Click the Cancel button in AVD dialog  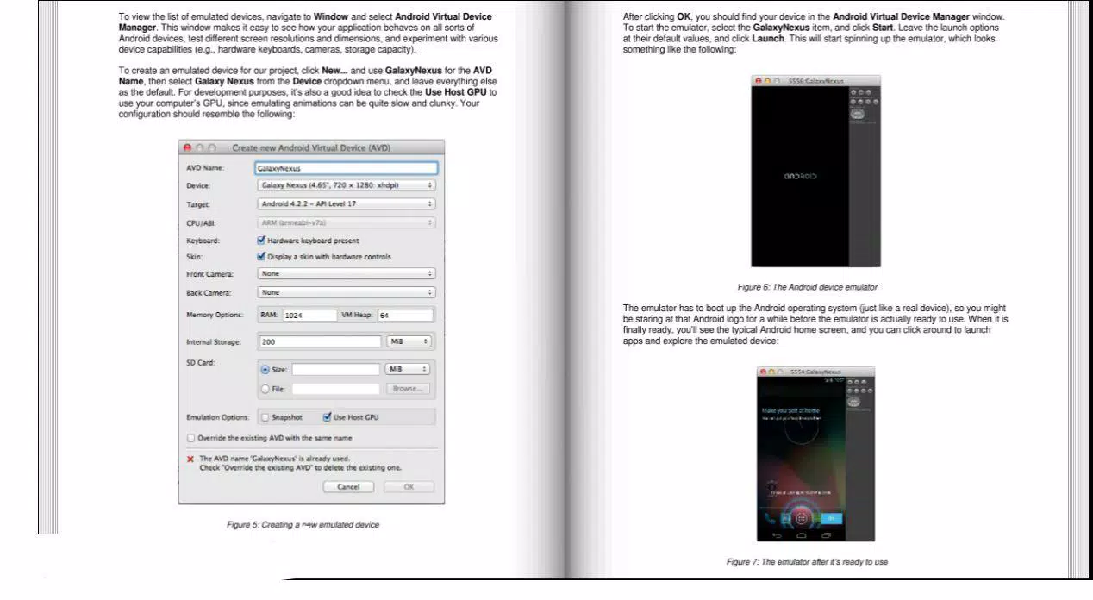coord(348,487)
